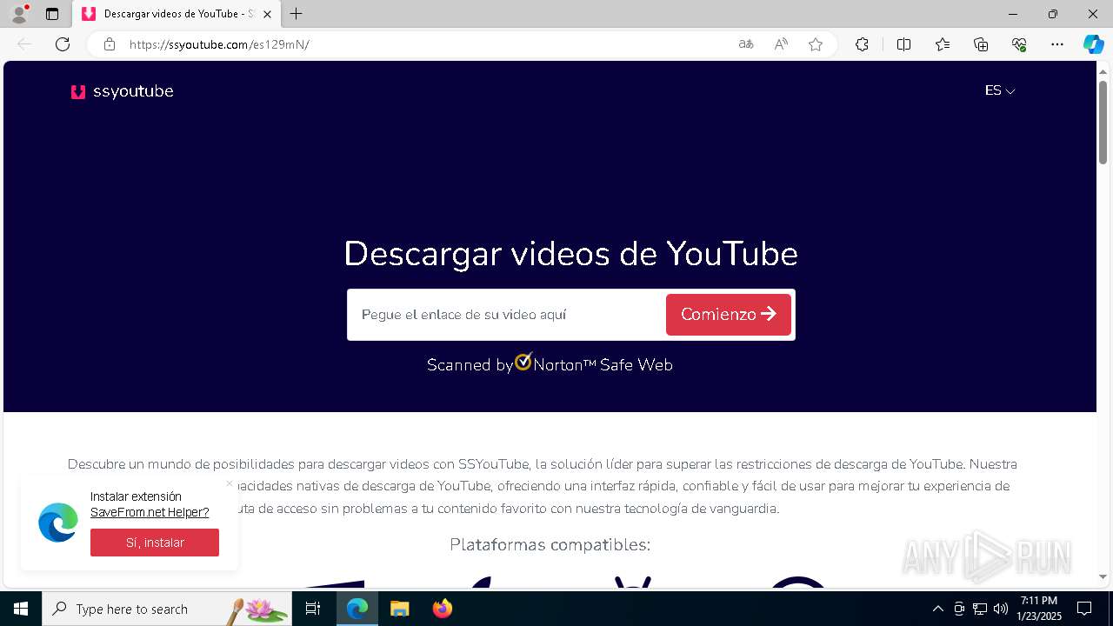Click the Comienzo button
The height and width of the screenshot is (626, 1113).
coord(729,315)
